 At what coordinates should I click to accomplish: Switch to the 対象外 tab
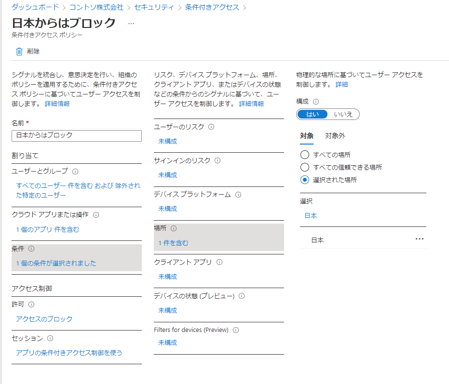[335, 136]
